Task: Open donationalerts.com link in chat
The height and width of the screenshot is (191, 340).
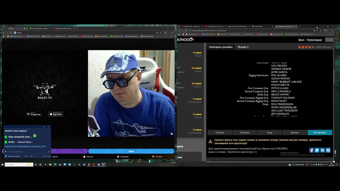Action: [25, 146]
